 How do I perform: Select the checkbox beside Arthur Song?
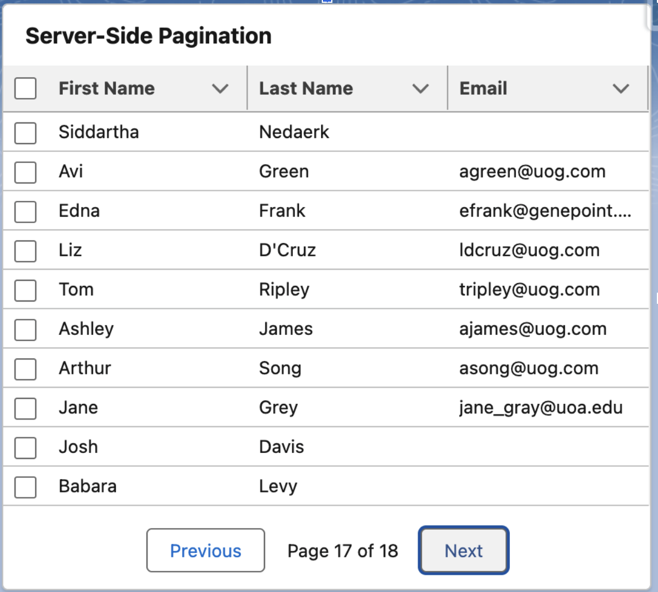pos(25,368)
